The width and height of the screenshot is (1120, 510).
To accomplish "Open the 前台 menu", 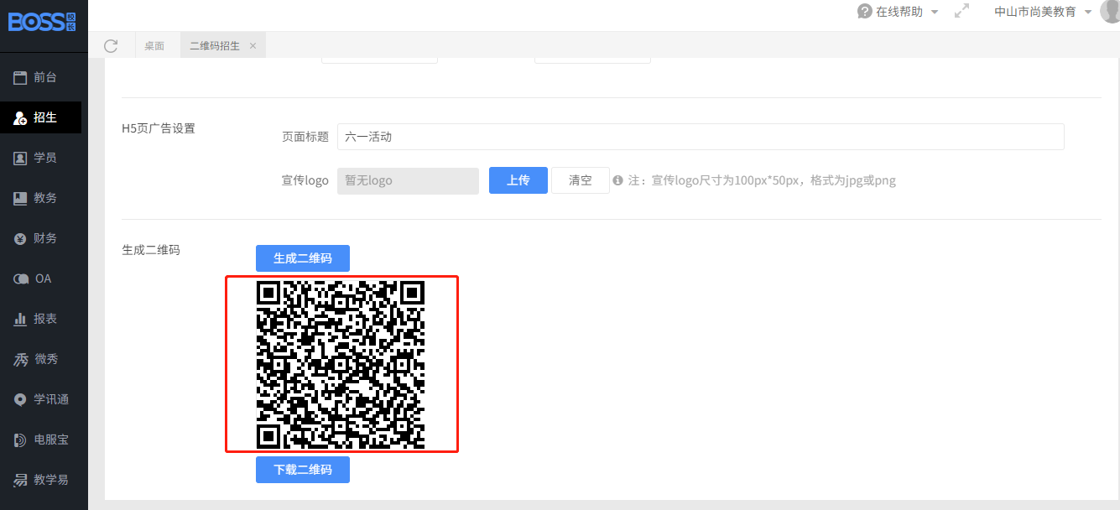I will point(44,77).
